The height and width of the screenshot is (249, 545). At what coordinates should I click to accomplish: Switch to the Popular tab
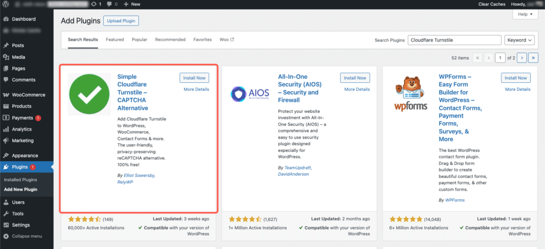pos(139,40)
